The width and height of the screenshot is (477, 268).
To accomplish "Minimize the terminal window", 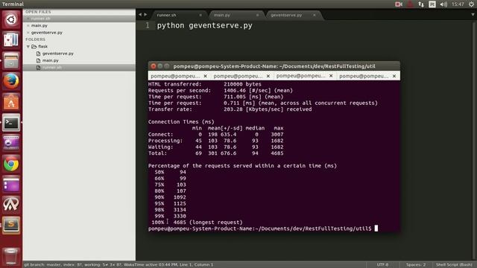I will 160,66.
